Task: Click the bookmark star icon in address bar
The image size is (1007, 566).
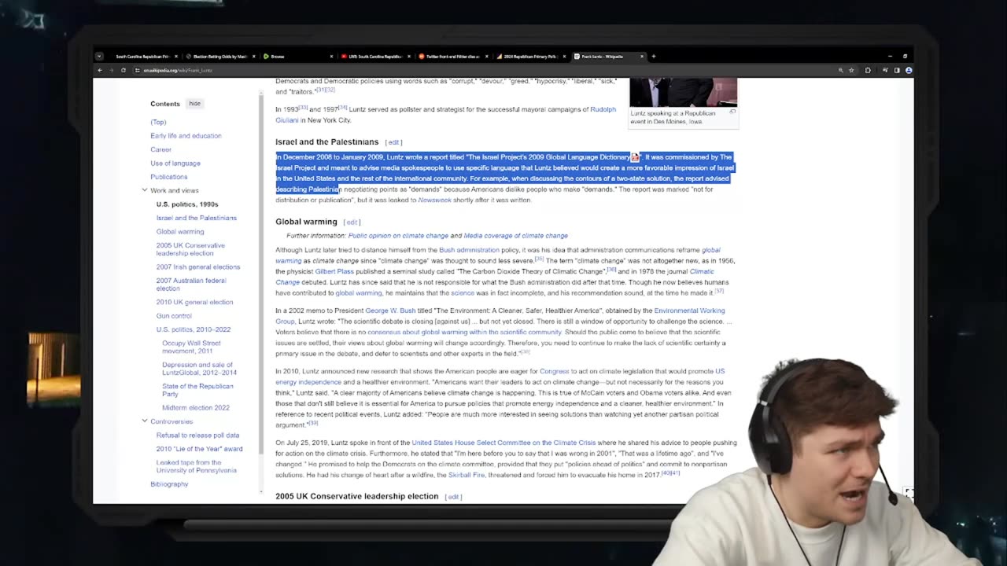Action: [x=851, y=70]
